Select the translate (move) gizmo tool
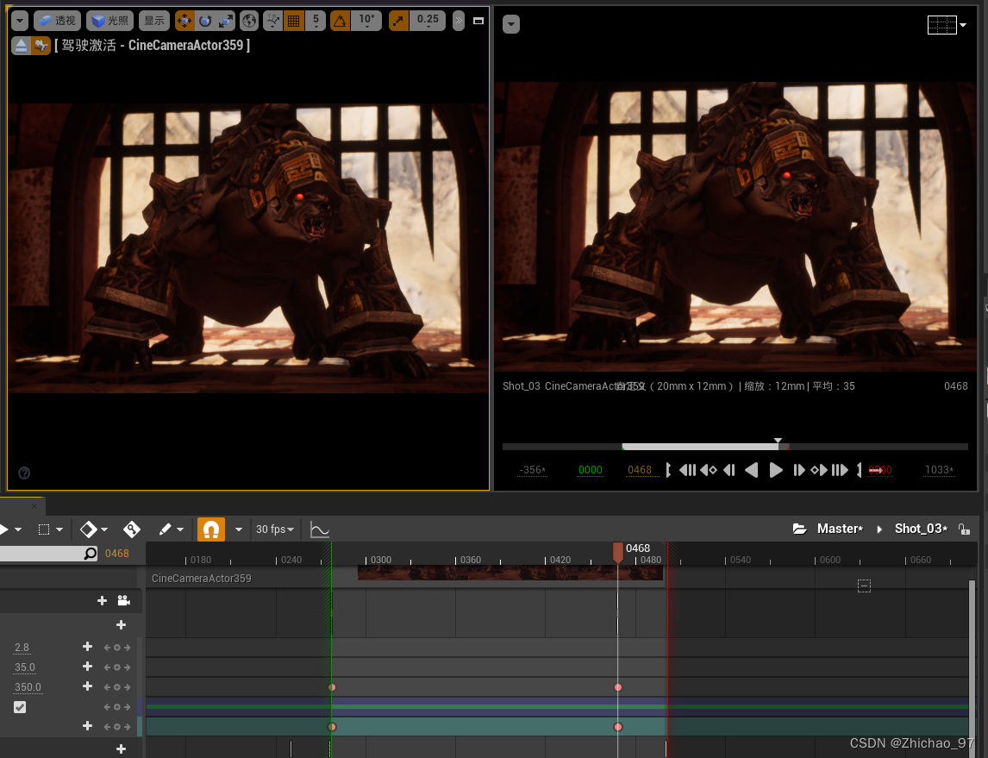This screenshot has width=988, height=758. coord(184,21)
